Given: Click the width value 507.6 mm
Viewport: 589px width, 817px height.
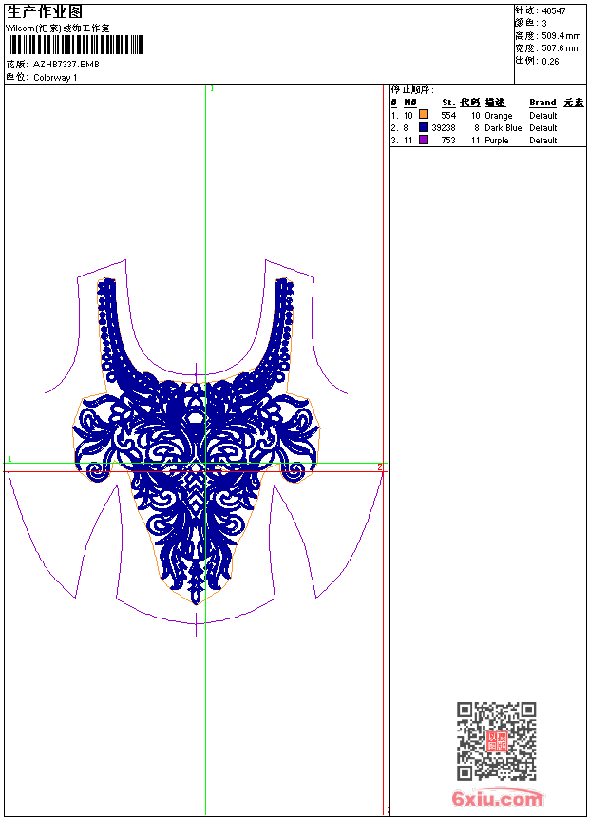Looking at the screenshot, I should (560, 48).
